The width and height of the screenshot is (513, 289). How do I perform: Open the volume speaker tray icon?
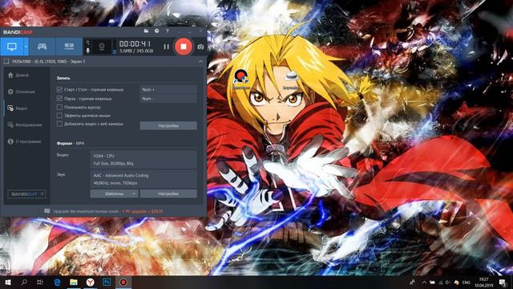tap(447, 282)
